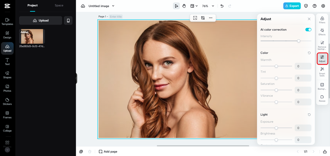The image size is (330, 156).
Task: Click the Export button
Action: [x=292, y=6]
